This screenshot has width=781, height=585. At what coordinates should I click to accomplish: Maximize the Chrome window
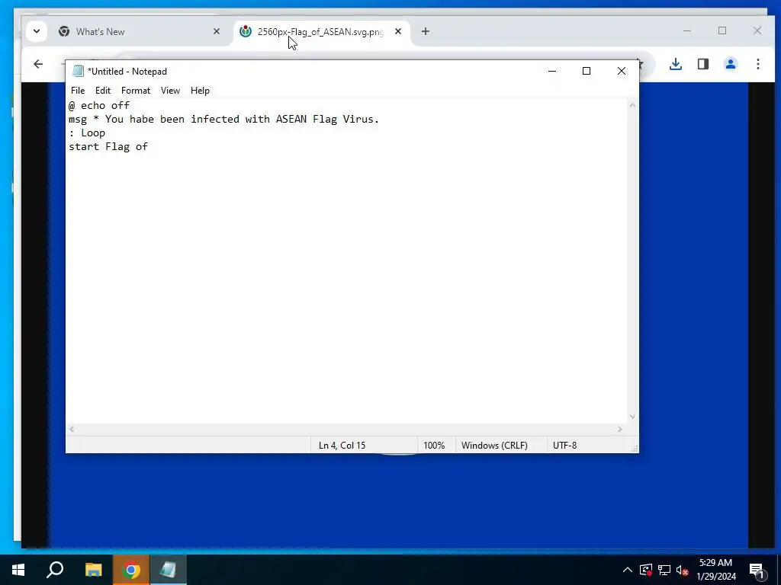[x=722, y=30]
